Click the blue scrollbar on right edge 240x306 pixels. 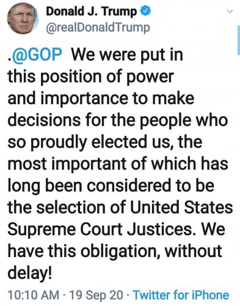pyautogui.click(x=239, y=40)
